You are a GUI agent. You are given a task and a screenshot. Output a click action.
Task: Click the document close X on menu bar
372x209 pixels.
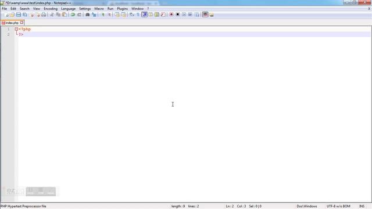point(369,9)
